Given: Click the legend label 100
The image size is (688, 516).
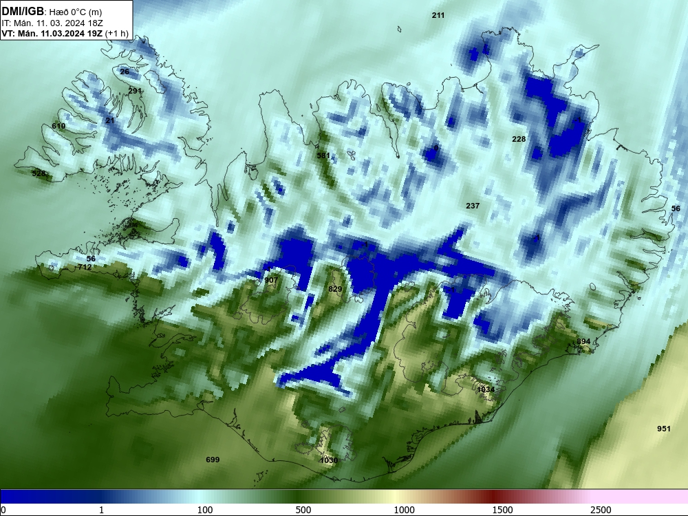Looking at the screenshot, I should [205, 510].
